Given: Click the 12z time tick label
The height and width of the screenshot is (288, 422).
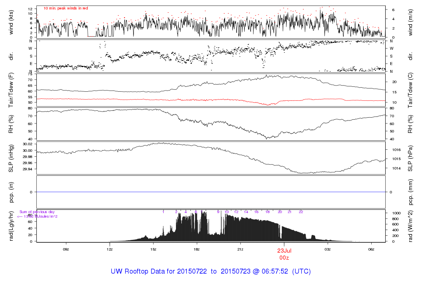Looking at the screenshot, I should click(110, 249).
